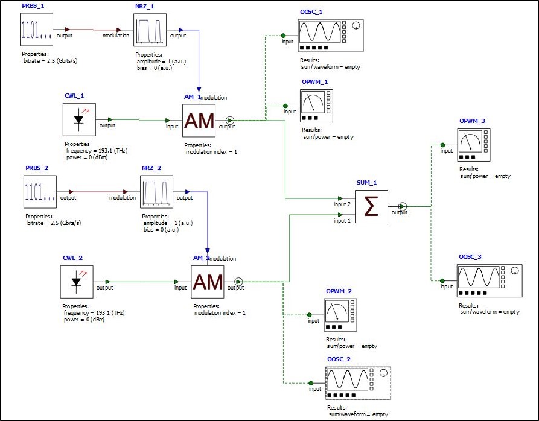This screenshot has height=421, width=539.
Task: Click the NRZ_1 pulse generator icon
Action: point(150,29)
